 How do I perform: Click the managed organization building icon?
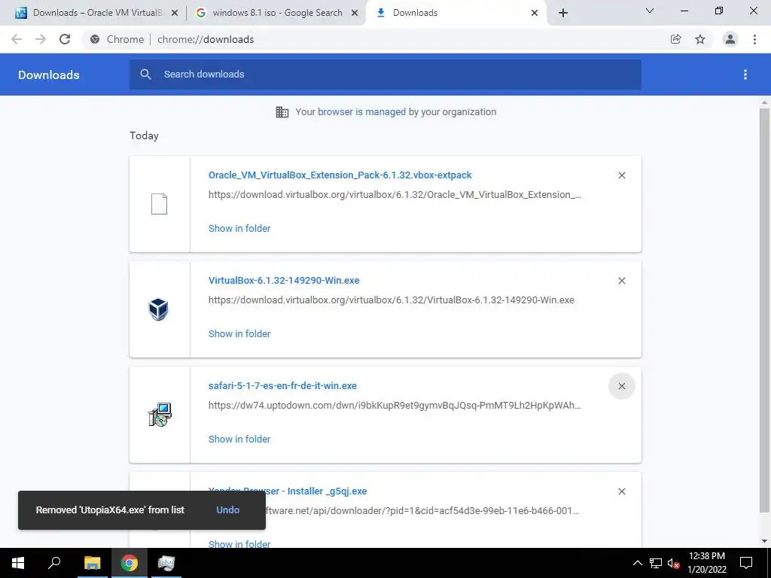tap(282, 112)
